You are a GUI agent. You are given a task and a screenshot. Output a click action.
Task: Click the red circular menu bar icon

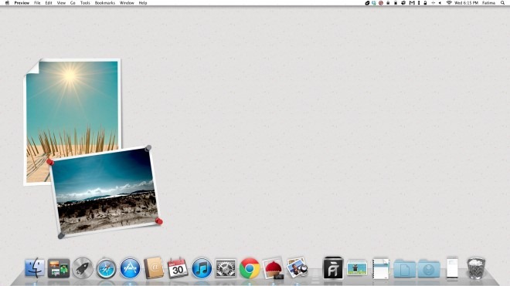coord(381,3)
